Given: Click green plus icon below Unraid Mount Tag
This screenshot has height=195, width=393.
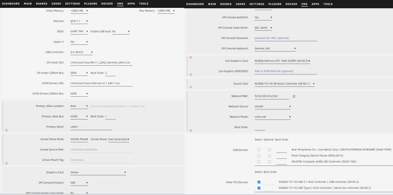Looking at the screenshot, I should (6, 163).
